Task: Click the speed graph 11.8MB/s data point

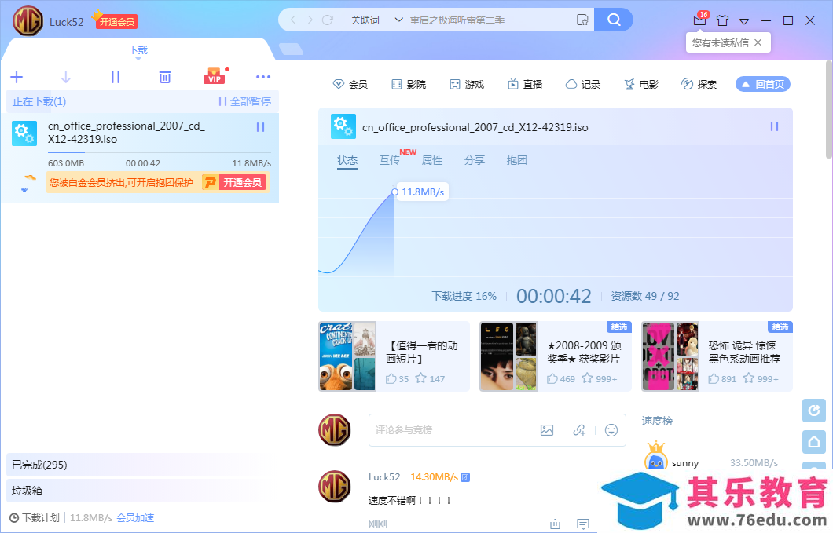Action: [394, 192]
